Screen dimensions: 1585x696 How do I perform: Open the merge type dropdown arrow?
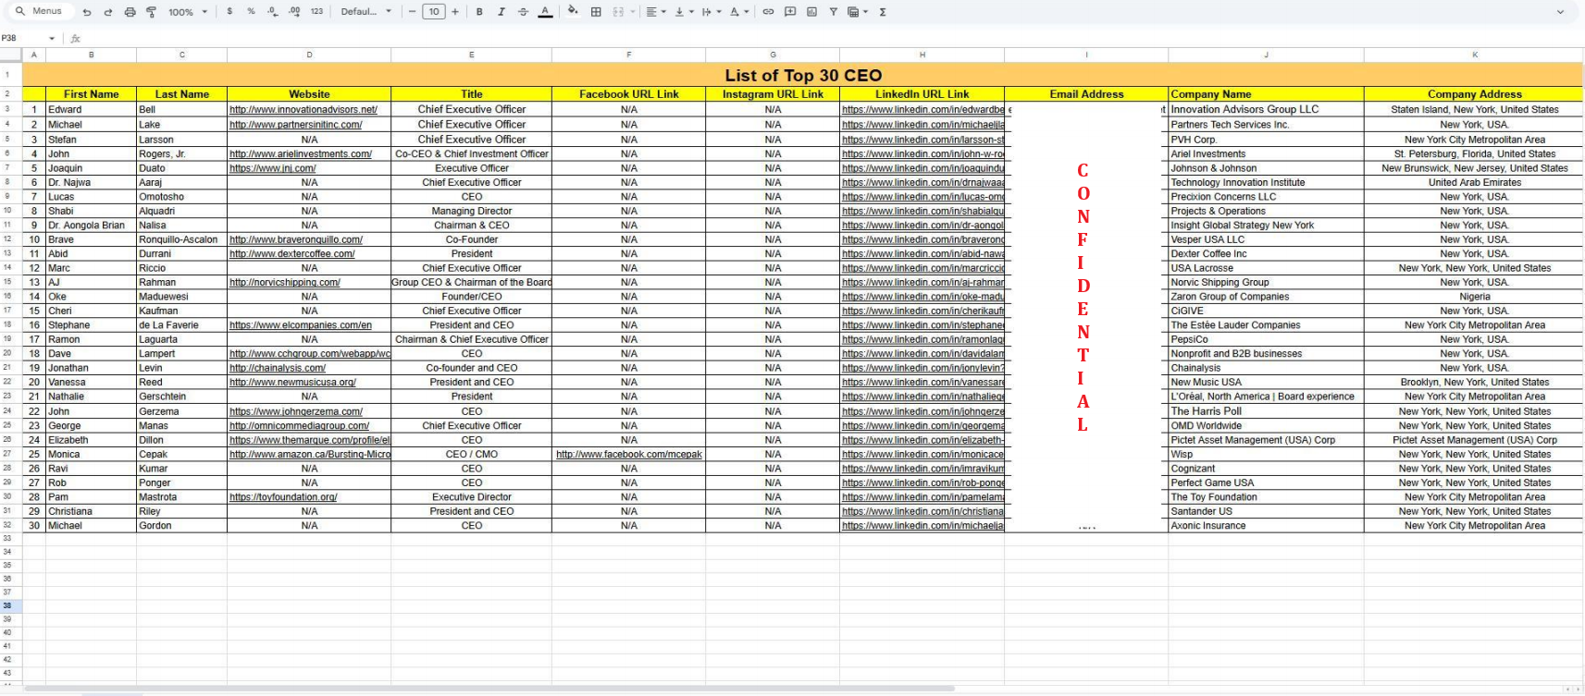coord(633,12)
